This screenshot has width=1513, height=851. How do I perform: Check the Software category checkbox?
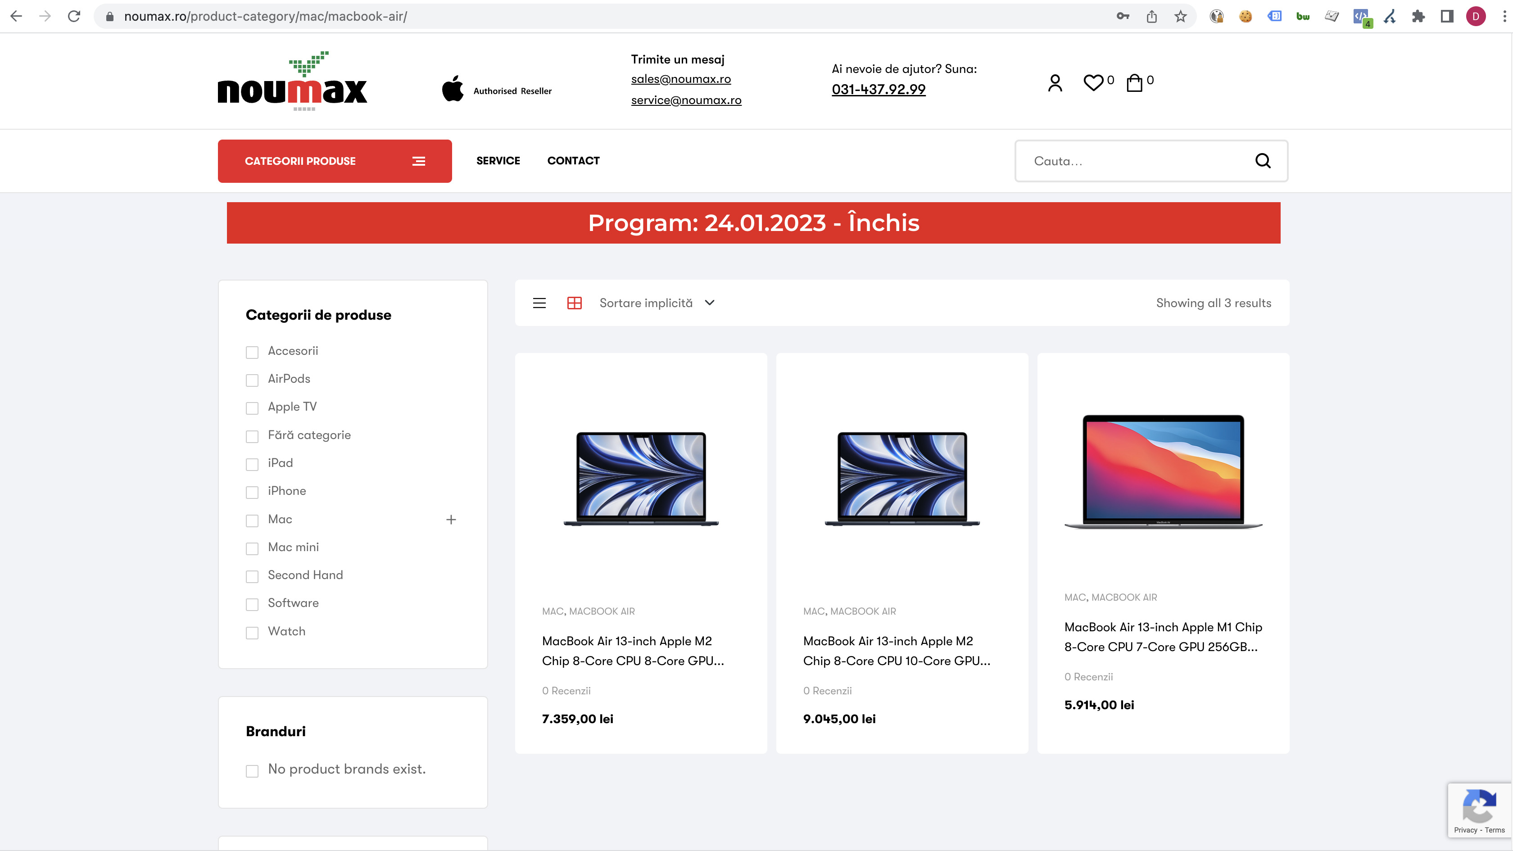point(252,604)
